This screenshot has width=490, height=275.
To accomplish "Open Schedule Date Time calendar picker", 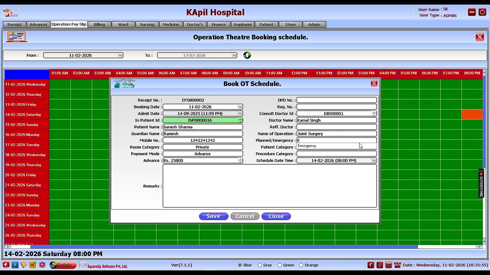I will [x=374, y=160].
